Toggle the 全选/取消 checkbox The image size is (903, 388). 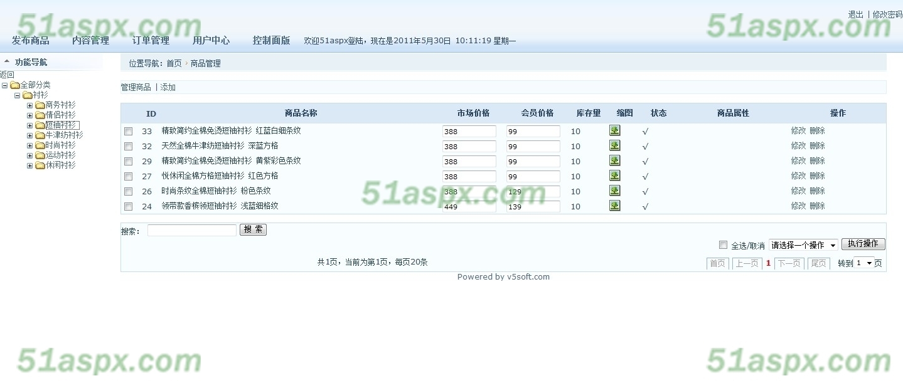coord(723,245)
